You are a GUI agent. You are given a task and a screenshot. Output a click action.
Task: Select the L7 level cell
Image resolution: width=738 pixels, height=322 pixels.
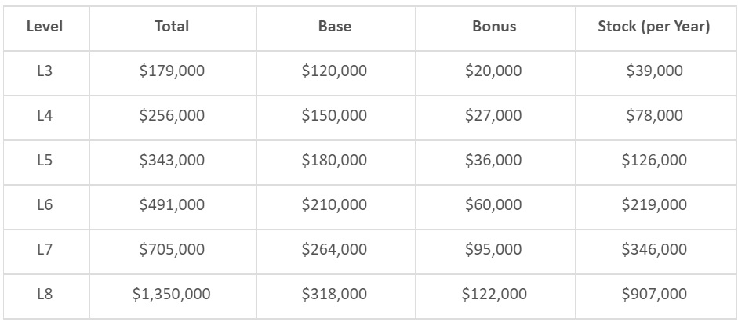pos(45,249)
